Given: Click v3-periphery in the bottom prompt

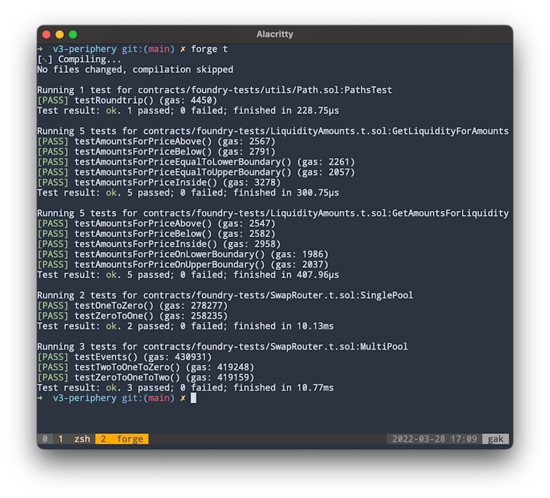Looking at the screenshot, I should [x=85, y=398].
